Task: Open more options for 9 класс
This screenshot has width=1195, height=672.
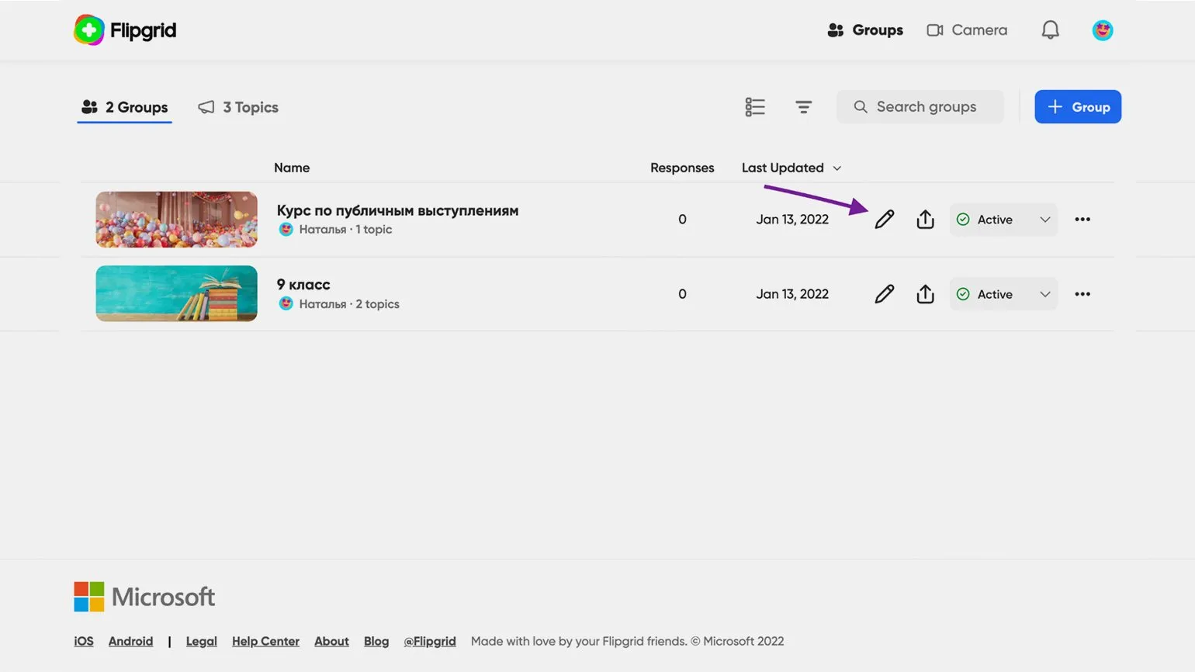Action: [x=1082, y=294]
